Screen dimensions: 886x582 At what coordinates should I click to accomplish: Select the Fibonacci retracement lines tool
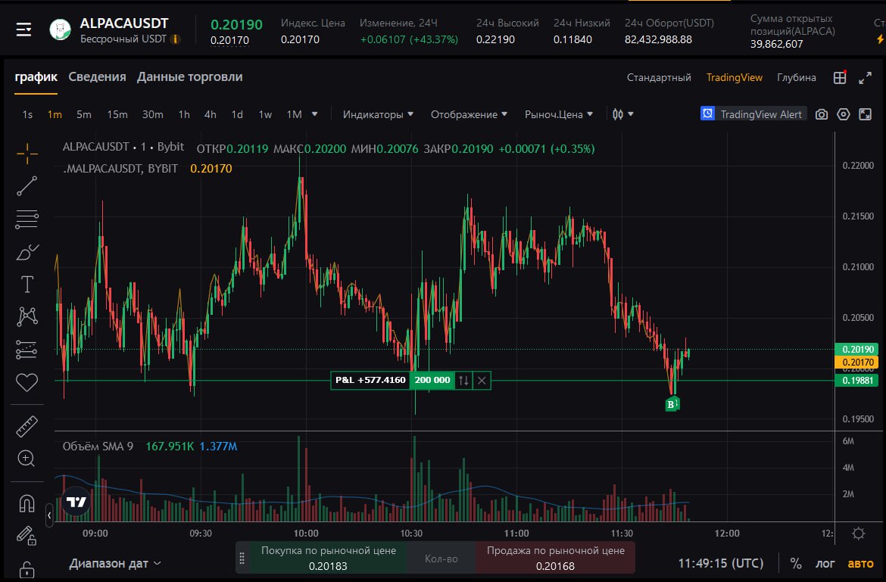click(x=27, y=219)
